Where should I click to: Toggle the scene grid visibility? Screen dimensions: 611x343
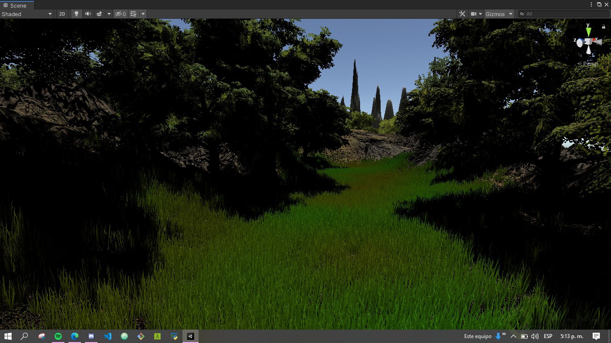(133, 14)
